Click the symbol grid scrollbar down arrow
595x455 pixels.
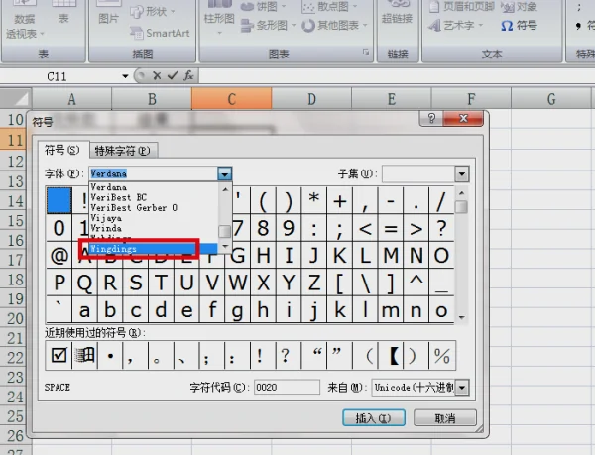click(x=462, y=317)
